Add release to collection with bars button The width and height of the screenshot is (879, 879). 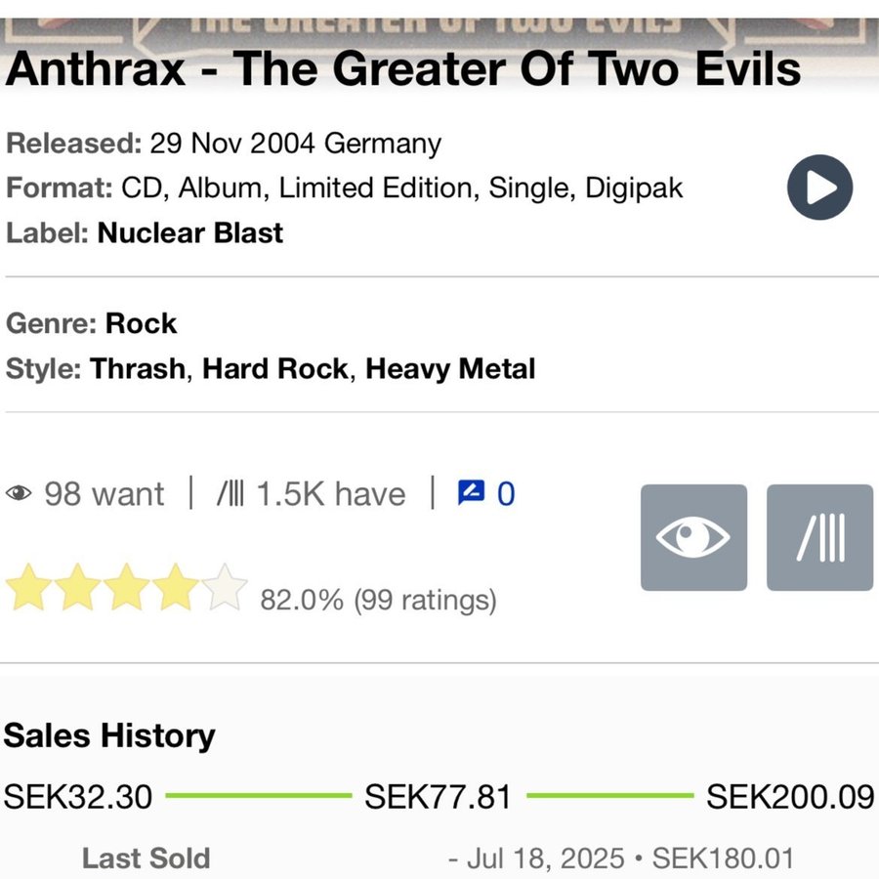tap(819, 537)
